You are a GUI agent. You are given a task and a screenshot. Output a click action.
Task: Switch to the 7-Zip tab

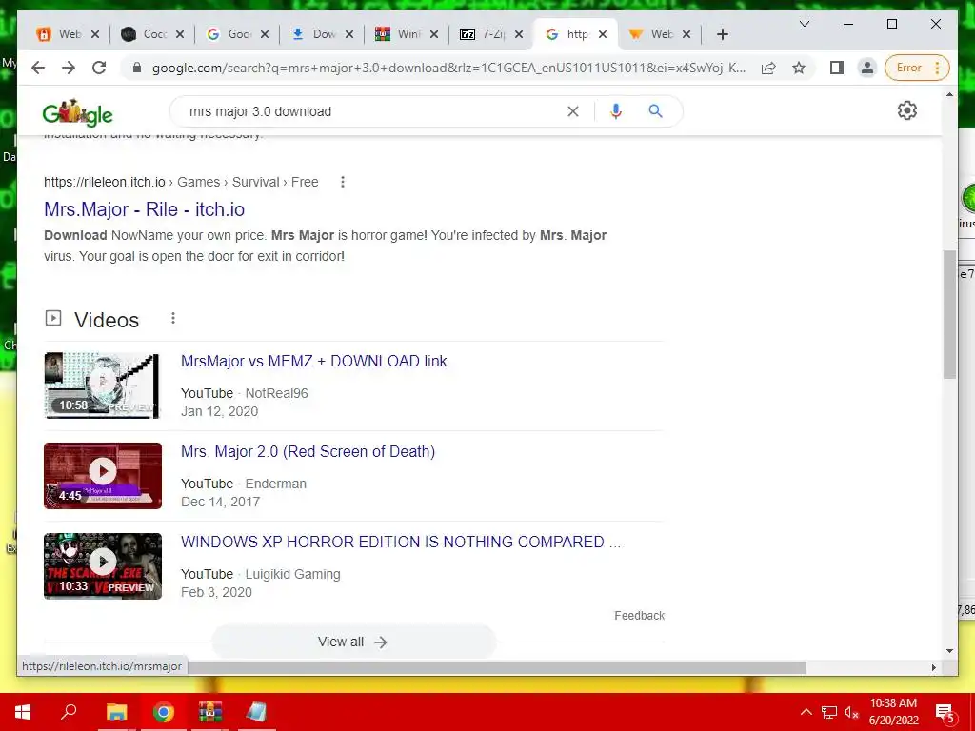point(485,34)
